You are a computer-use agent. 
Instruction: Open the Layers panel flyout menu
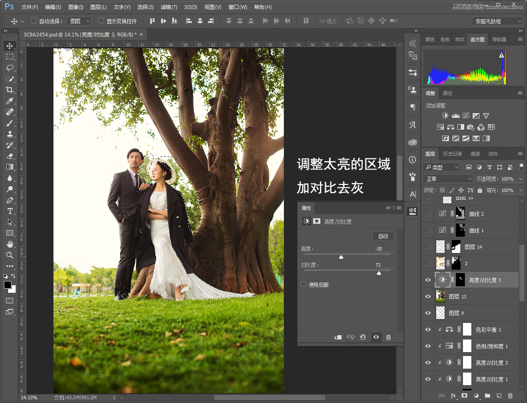(520, 153)
